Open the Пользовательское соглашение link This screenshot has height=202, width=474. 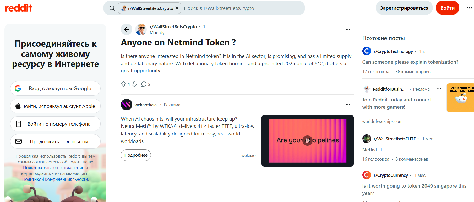[x=54, y=168]
